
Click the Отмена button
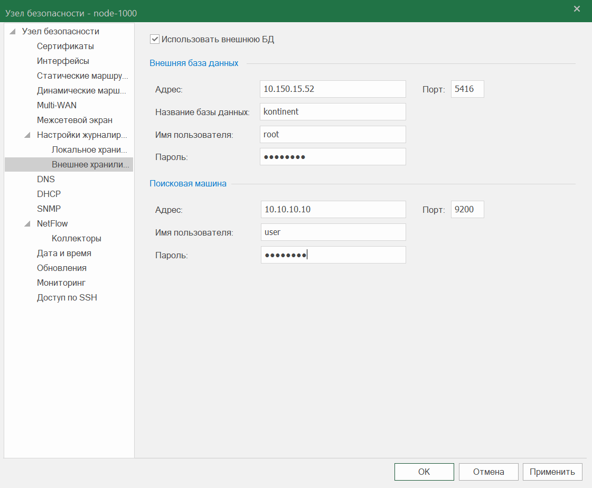point(488,473)
